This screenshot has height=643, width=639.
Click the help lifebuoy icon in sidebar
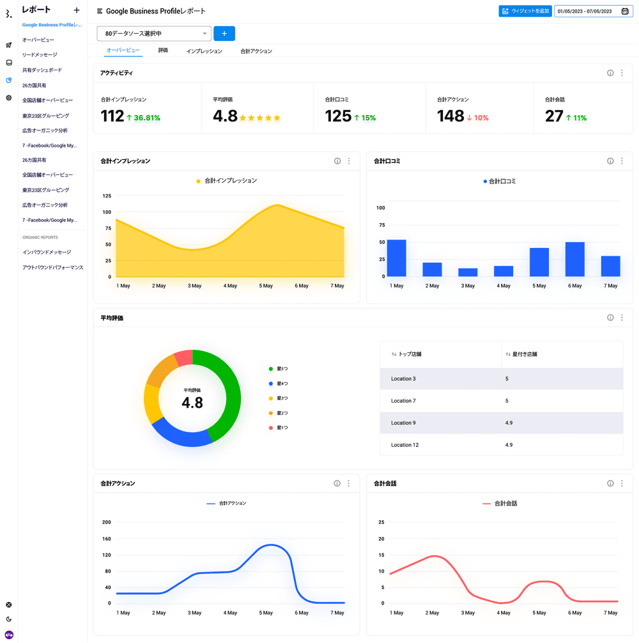[x=9, y=605]
